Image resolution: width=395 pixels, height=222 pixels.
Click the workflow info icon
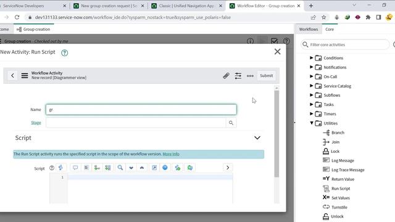pos(250,41)
